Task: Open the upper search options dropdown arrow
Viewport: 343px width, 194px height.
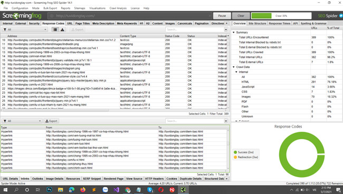Action: (x=226, y=30)
